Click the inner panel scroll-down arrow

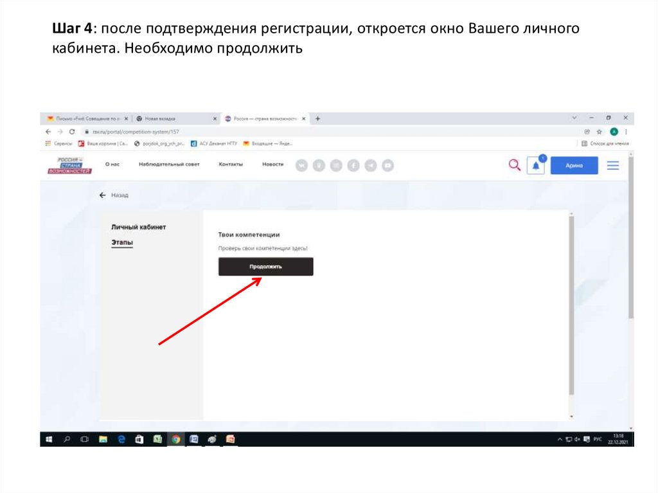click(571, 417)
